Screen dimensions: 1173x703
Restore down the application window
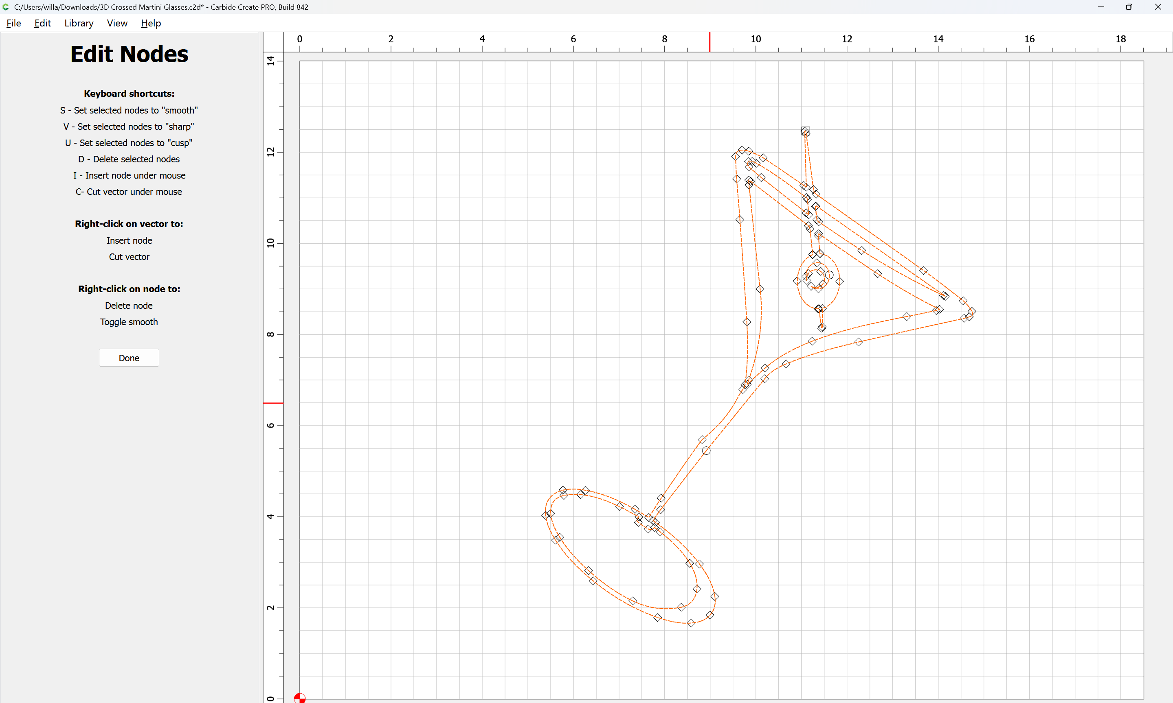point(1129,7)
